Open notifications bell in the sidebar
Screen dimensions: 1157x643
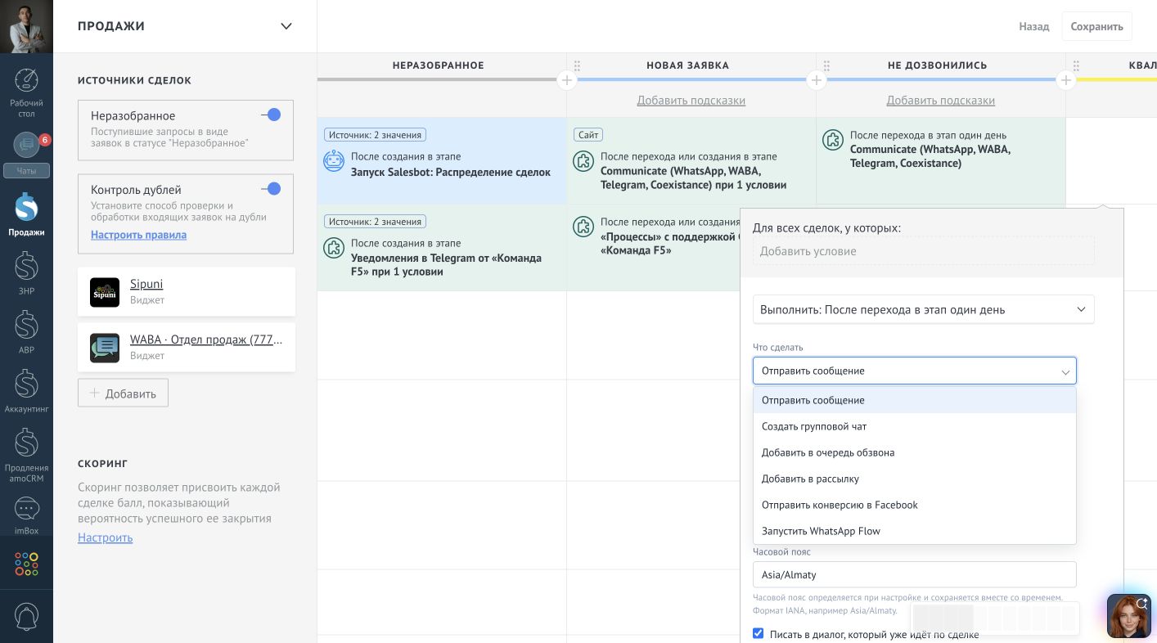pyautogui.click(x=26, y=616)
